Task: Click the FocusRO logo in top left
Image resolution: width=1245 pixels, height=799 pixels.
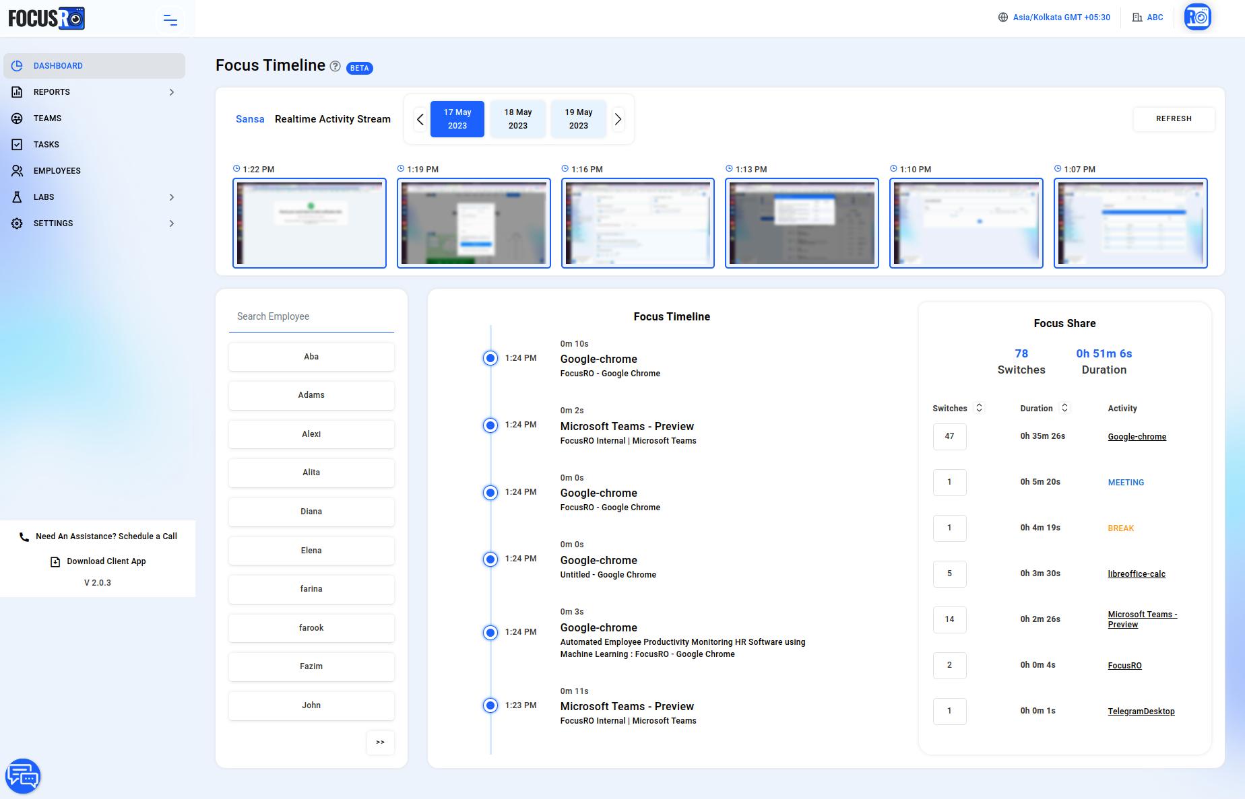Action: 46,18
